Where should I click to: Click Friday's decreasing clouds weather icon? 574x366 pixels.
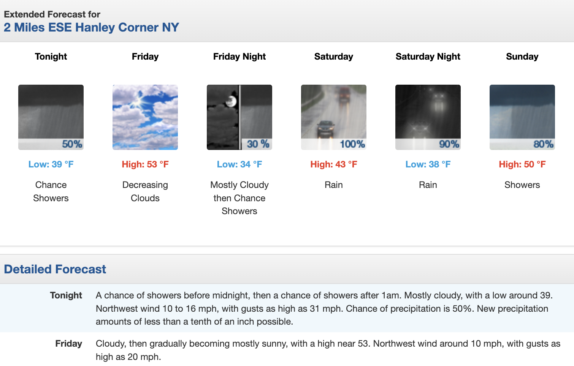coord(145,117)
